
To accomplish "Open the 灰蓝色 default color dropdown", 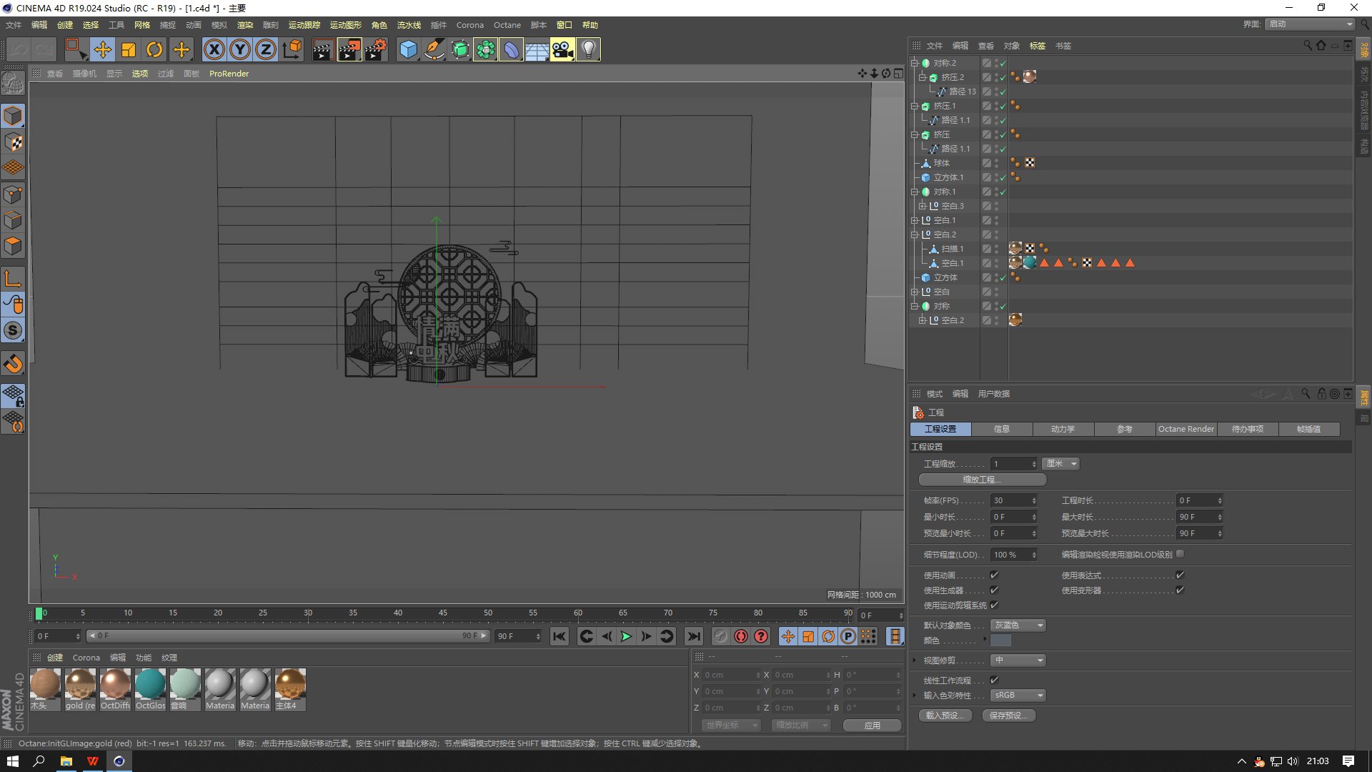I will click(1018, 625).
